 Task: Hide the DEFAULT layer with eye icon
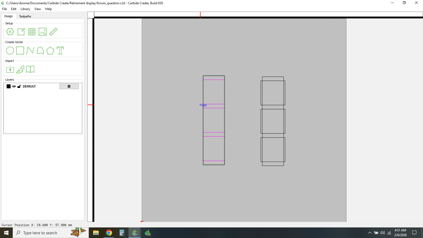point(14,86)
